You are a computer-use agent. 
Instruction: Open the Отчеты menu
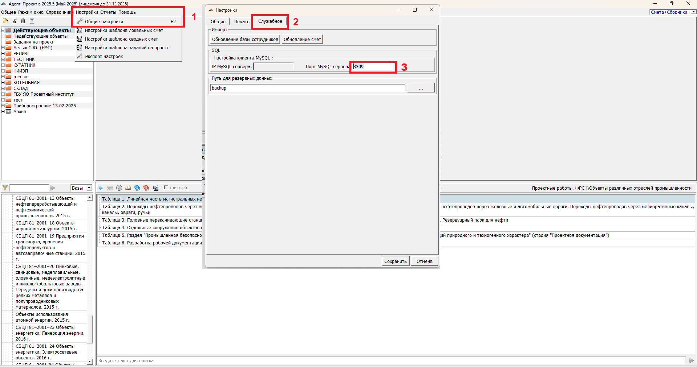click(108, 12)
